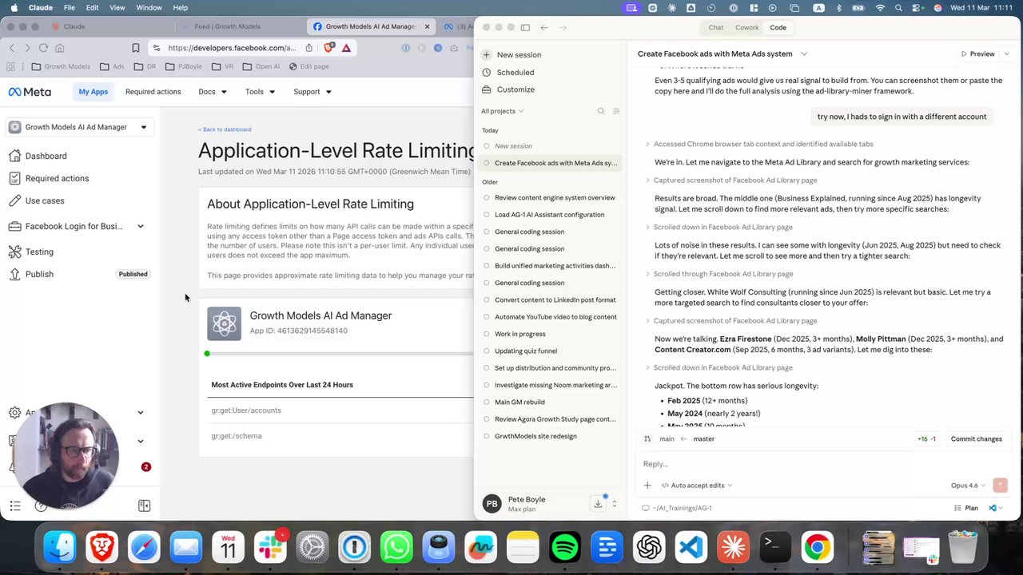
Task: Open the Growth Models AI Ad Manager app selector
Action: tap(78, 127)
